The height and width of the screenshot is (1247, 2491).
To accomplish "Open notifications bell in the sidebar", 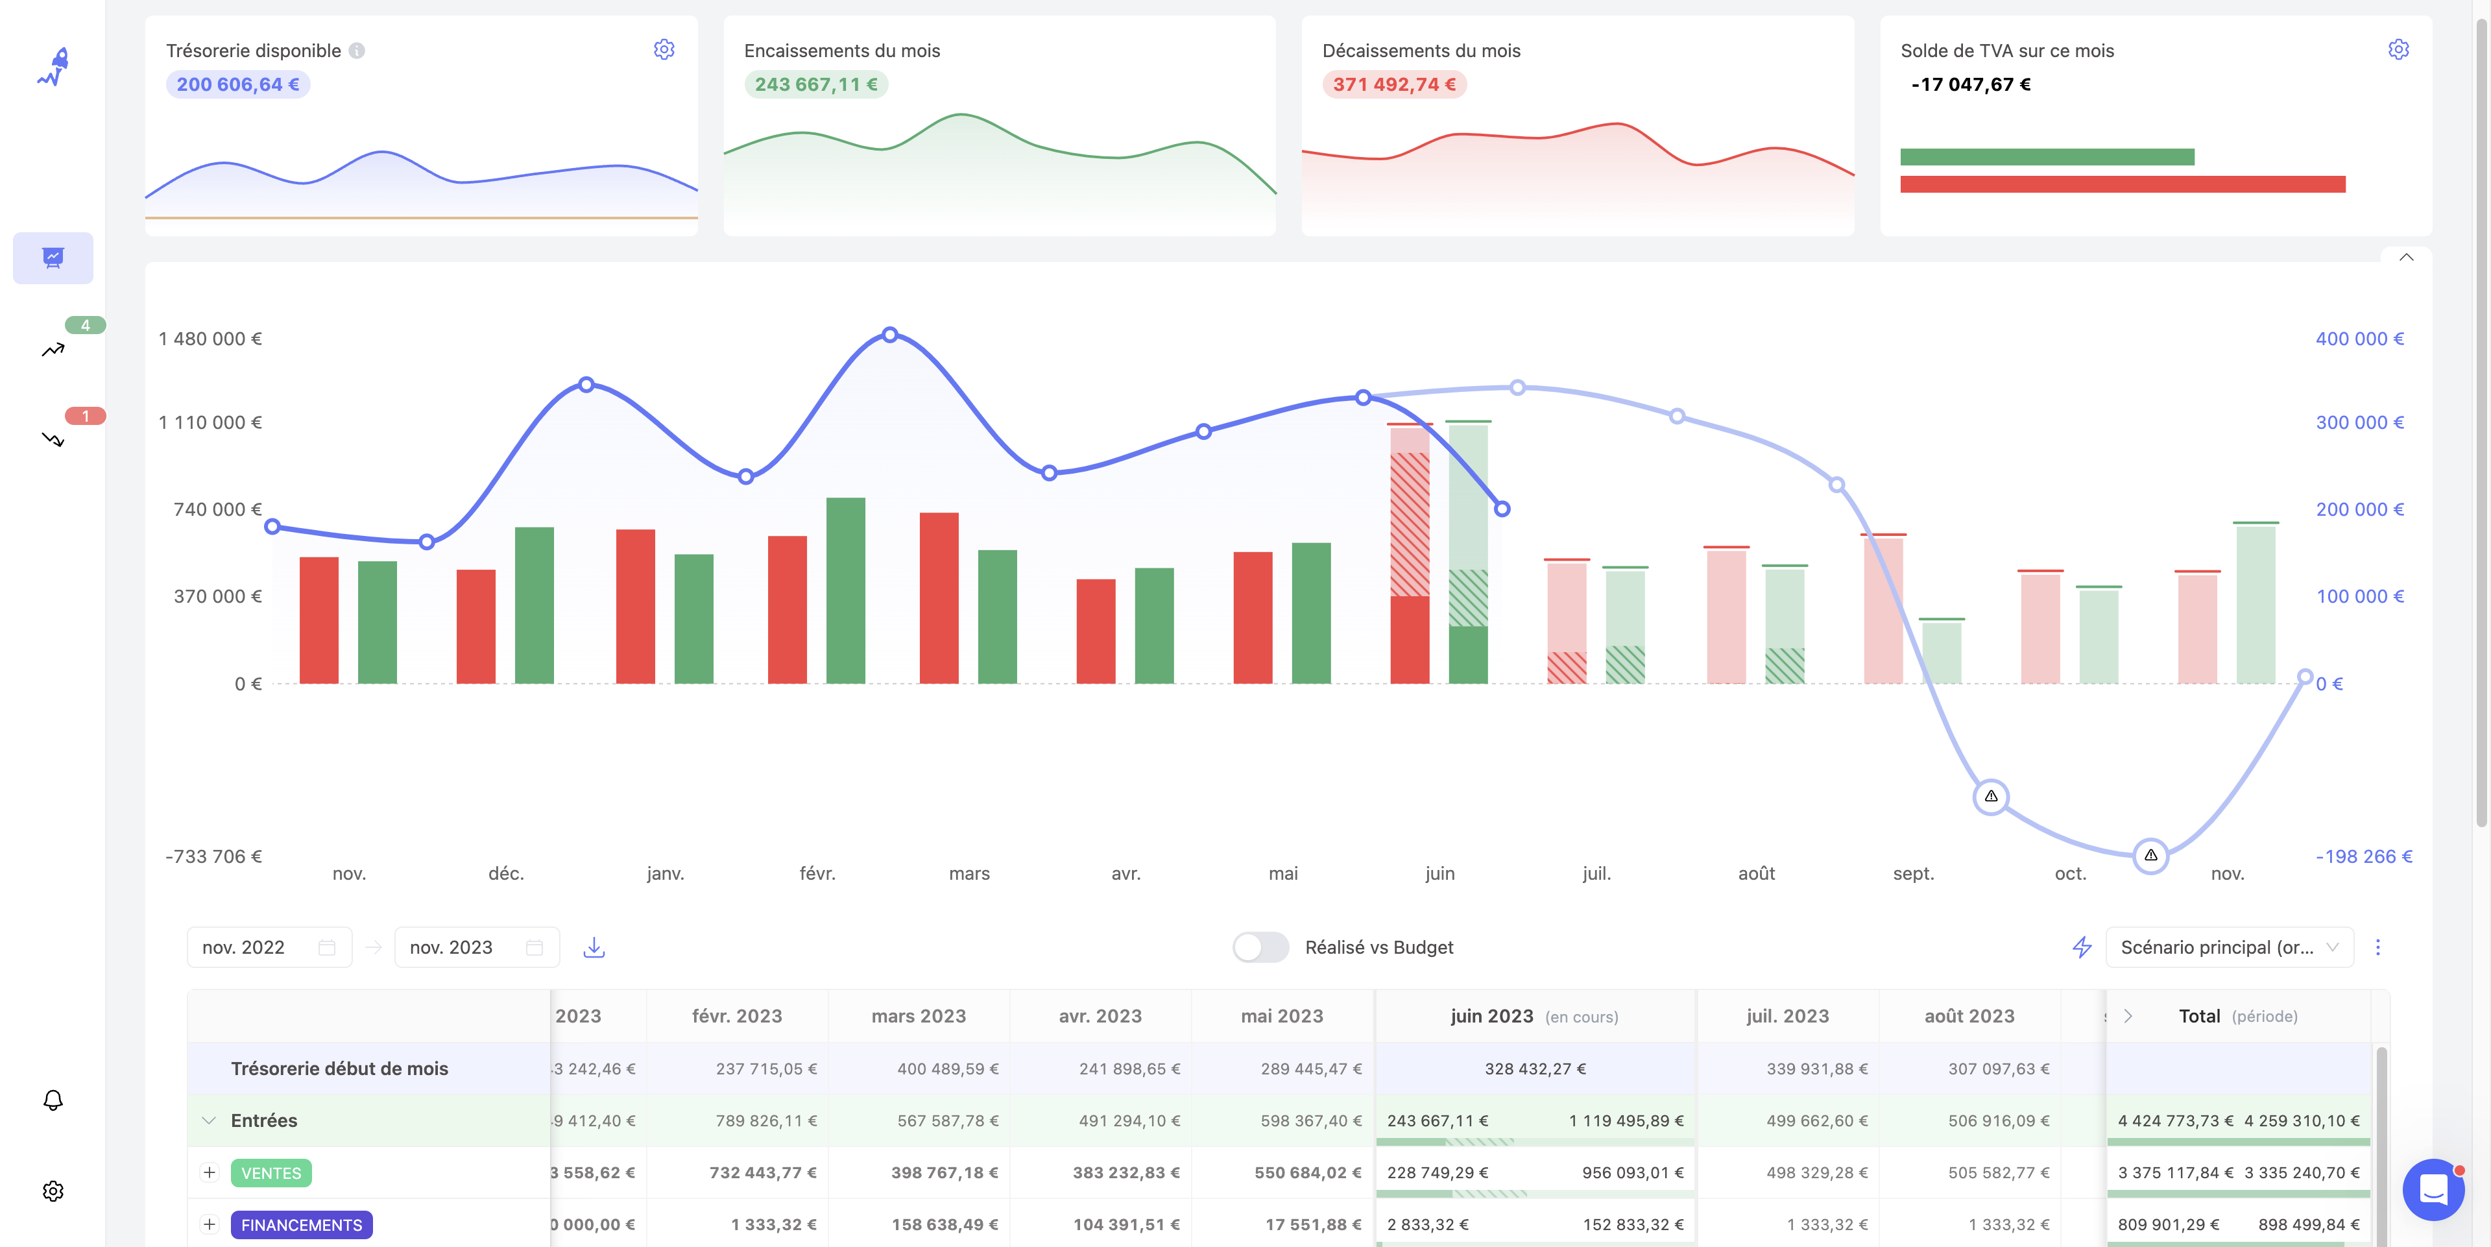I will 53,1100.
